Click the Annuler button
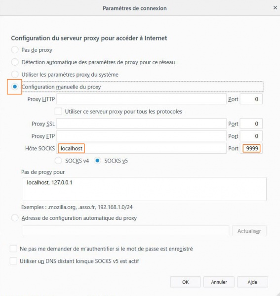The width and height of the screenshot is (280, 296). coord(219,282)
